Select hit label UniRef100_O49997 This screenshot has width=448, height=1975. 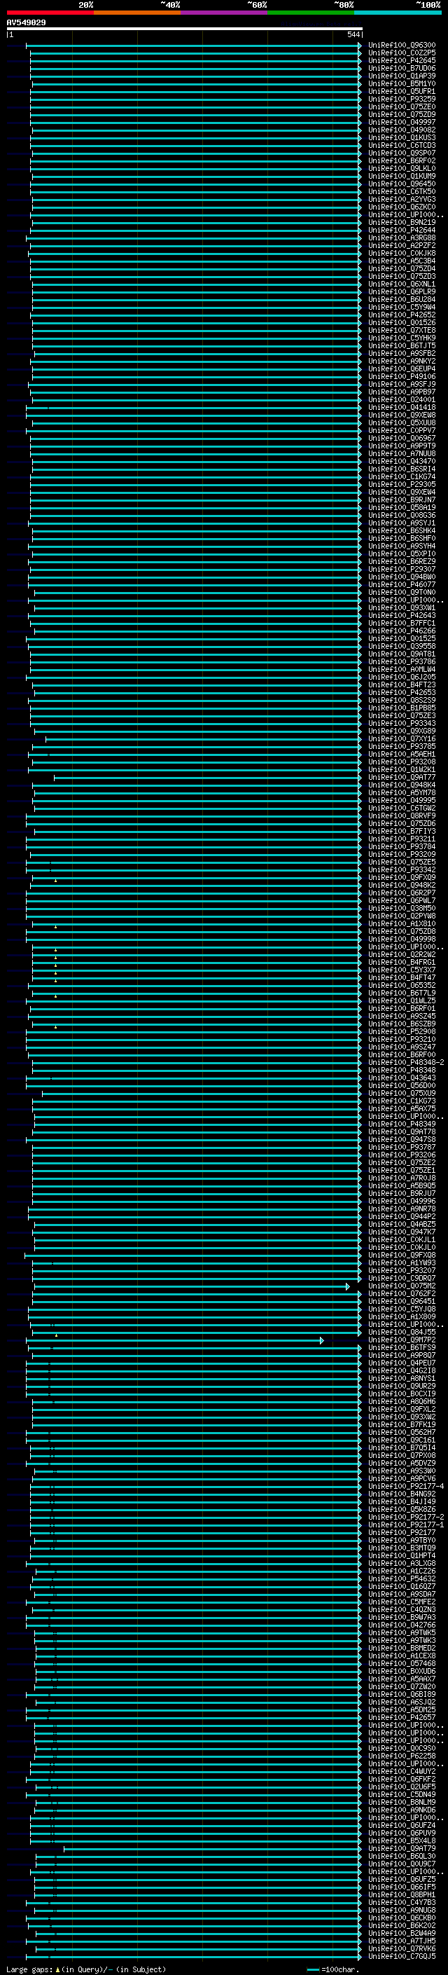pos(402,122)
